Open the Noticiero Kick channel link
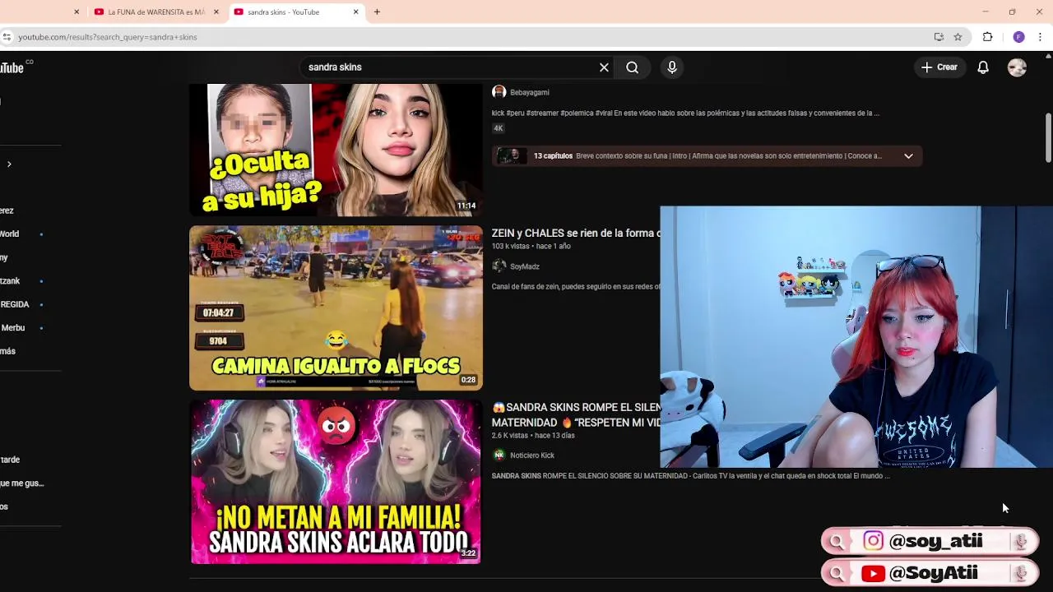The height and width of the screenshot is (592, 1053). point(531,456)
